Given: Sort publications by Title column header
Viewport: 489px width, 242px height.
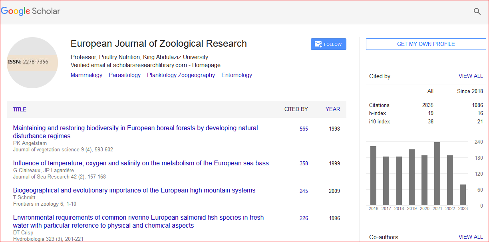Looking at the screenshot, I should coord(20,109).
